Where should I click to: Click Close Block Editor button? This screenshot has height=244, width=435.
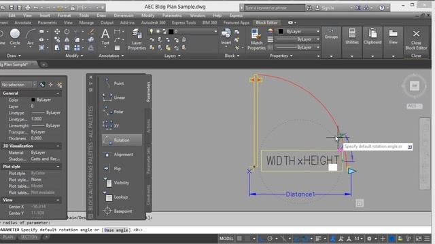(416, 39)
